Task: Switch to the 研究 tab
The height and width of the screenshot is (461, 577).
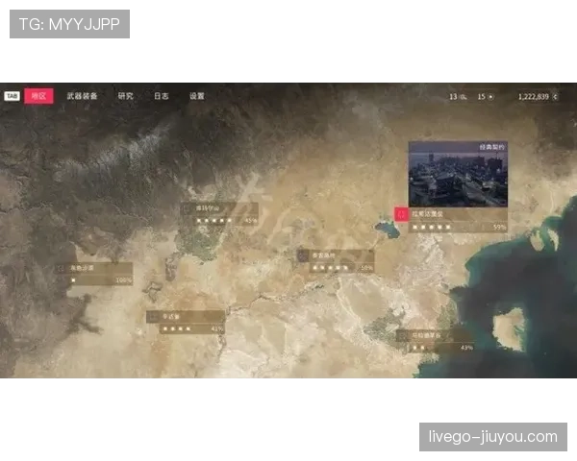Action: tap(125, 96)
